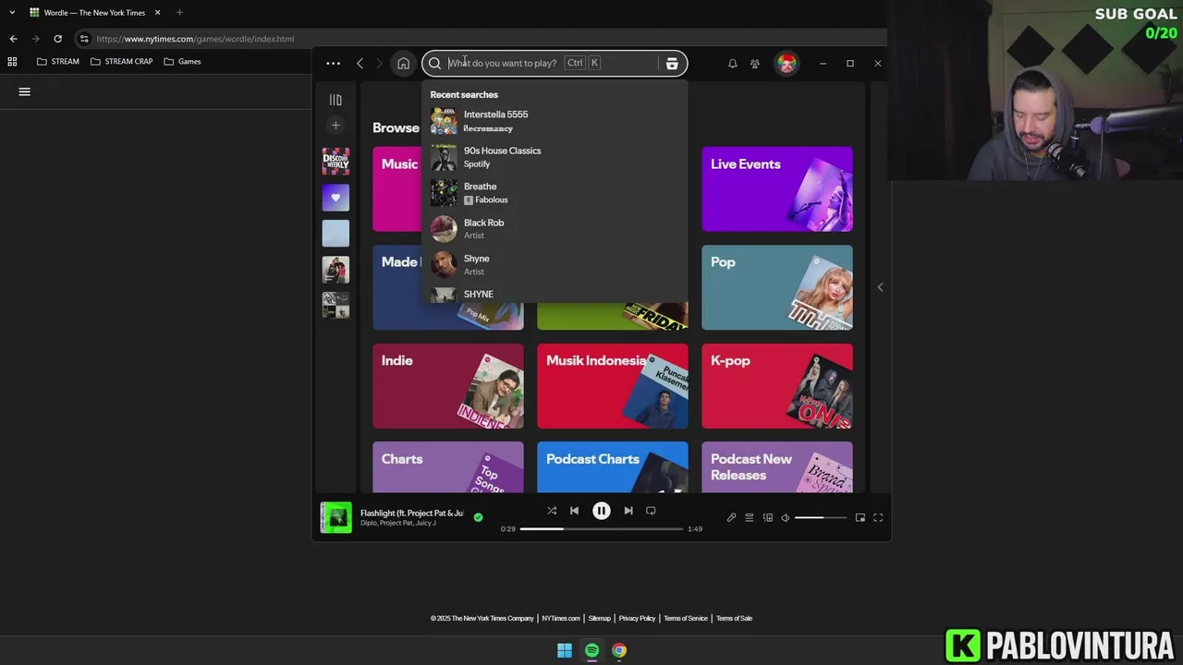Image resolution: width=1183 pixels, height=665 pixels.
Task: Select recent search Shyne artist
Action: tap(555, 265)
